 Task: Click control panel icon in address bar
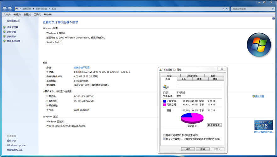pyautogui.click(x=17, y=9)
